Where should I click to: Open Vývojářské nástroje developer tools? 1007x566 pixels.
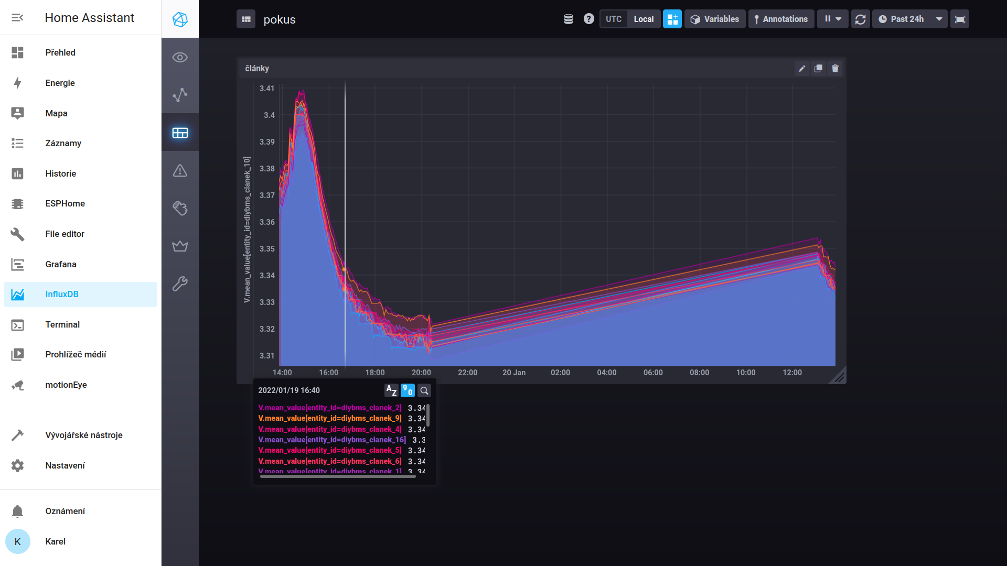pyautogui.click(x=80, y=435)
